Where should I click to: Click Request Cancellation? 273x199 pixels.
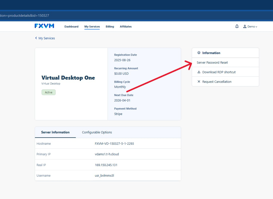tap(217, 82)
